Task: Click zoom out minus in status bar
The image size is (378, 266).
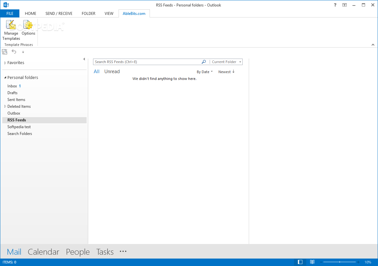Action: tap(321, 262)
